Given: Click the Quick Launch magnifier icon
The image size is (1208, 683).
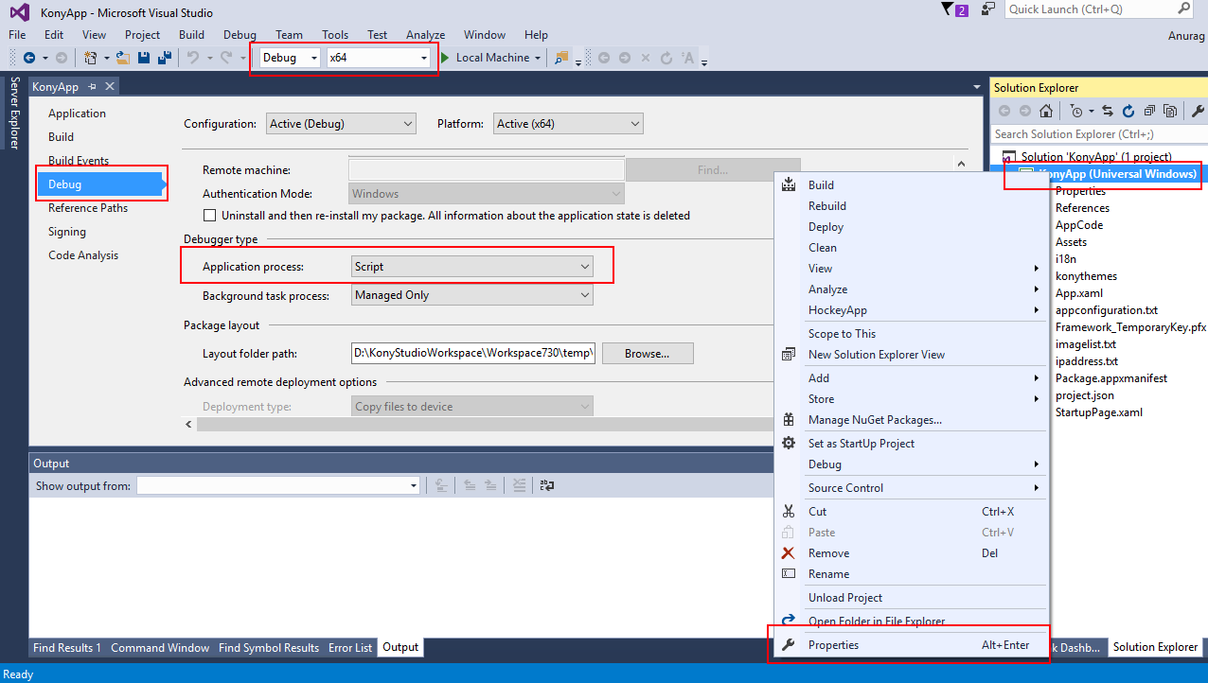Looking at the screenshot, I should pyautogui.click(x=1183, y=9).
